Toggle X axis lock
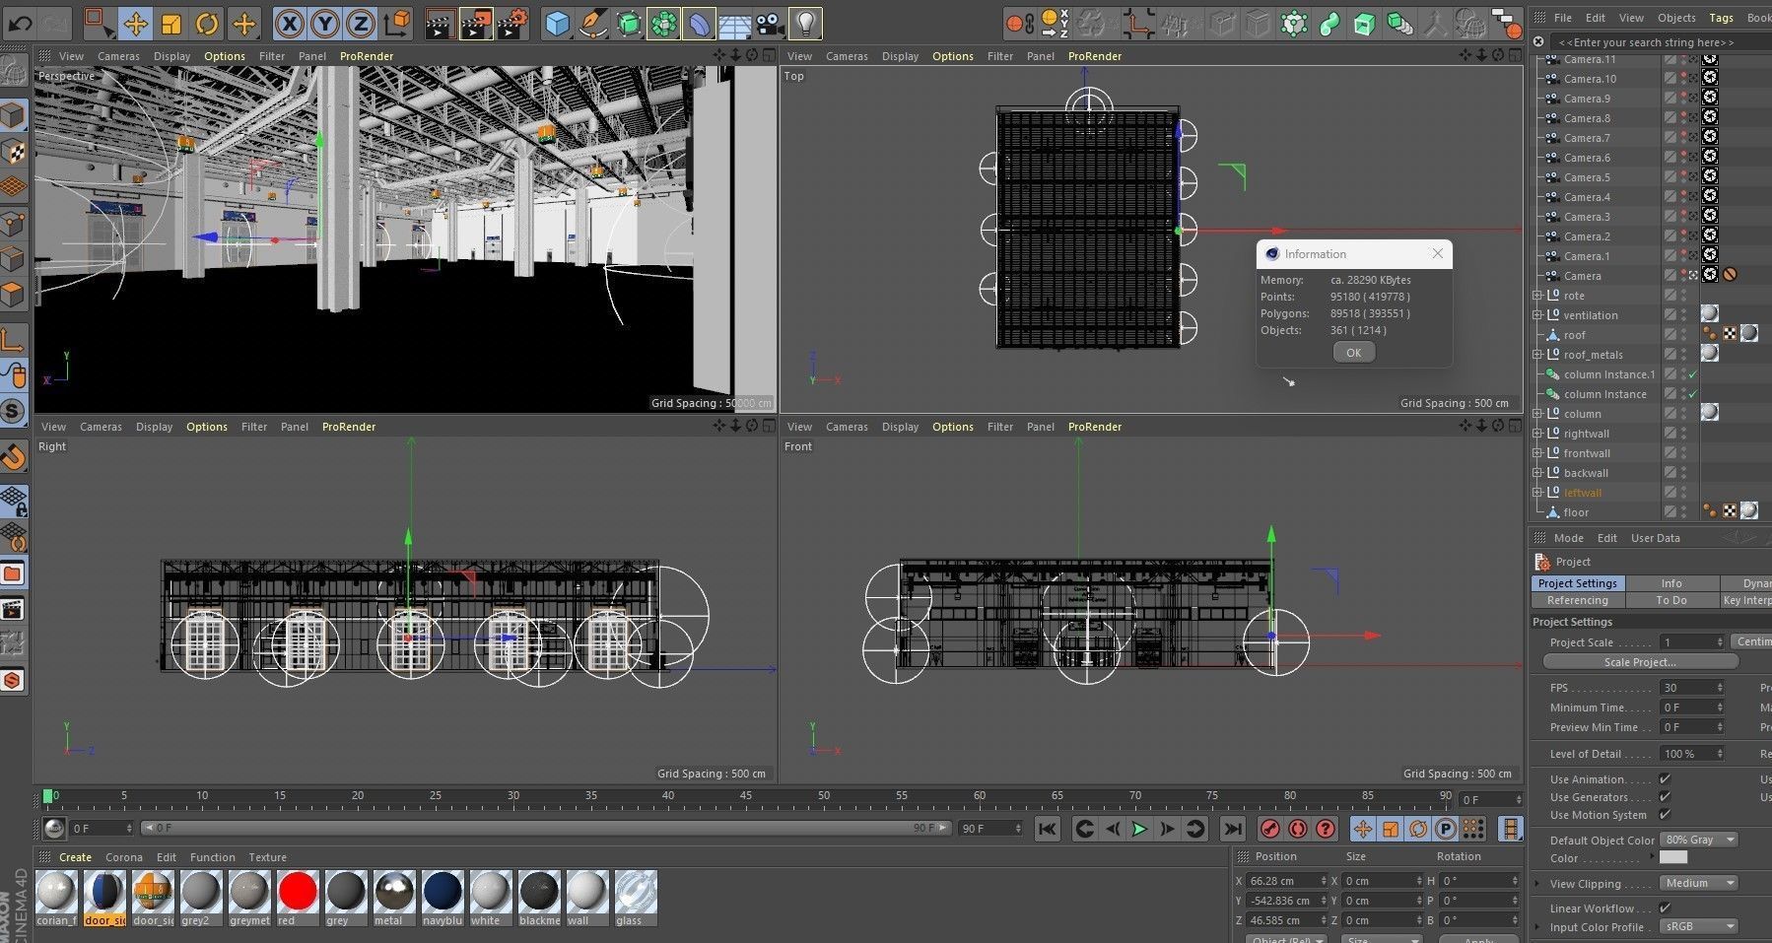Image resolution: width=1772 pixels, height=943 pixels. tap(289, 23)
